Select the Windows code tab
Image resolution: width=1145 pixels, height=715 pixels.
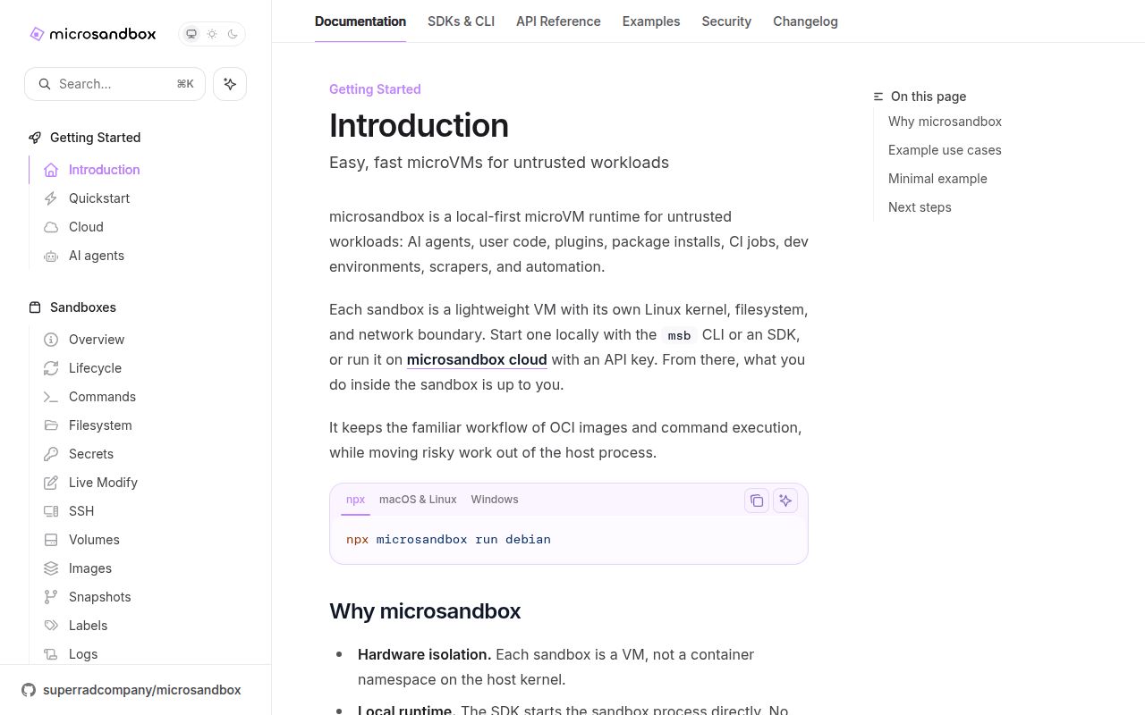click(x=495, y=500)
